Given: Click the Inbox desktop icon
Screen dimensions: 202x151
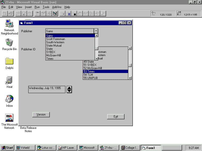Looking at the screenshot, I should [9, 99].
